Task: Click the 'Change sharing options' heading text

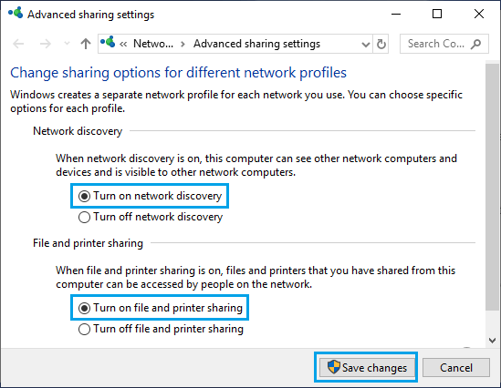Action: pyautogui.click(x=178, y=73)
